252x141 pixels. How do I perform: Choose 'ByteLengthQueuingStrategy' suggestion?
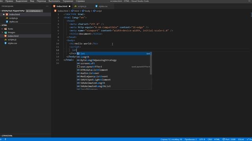click(114, 60)
